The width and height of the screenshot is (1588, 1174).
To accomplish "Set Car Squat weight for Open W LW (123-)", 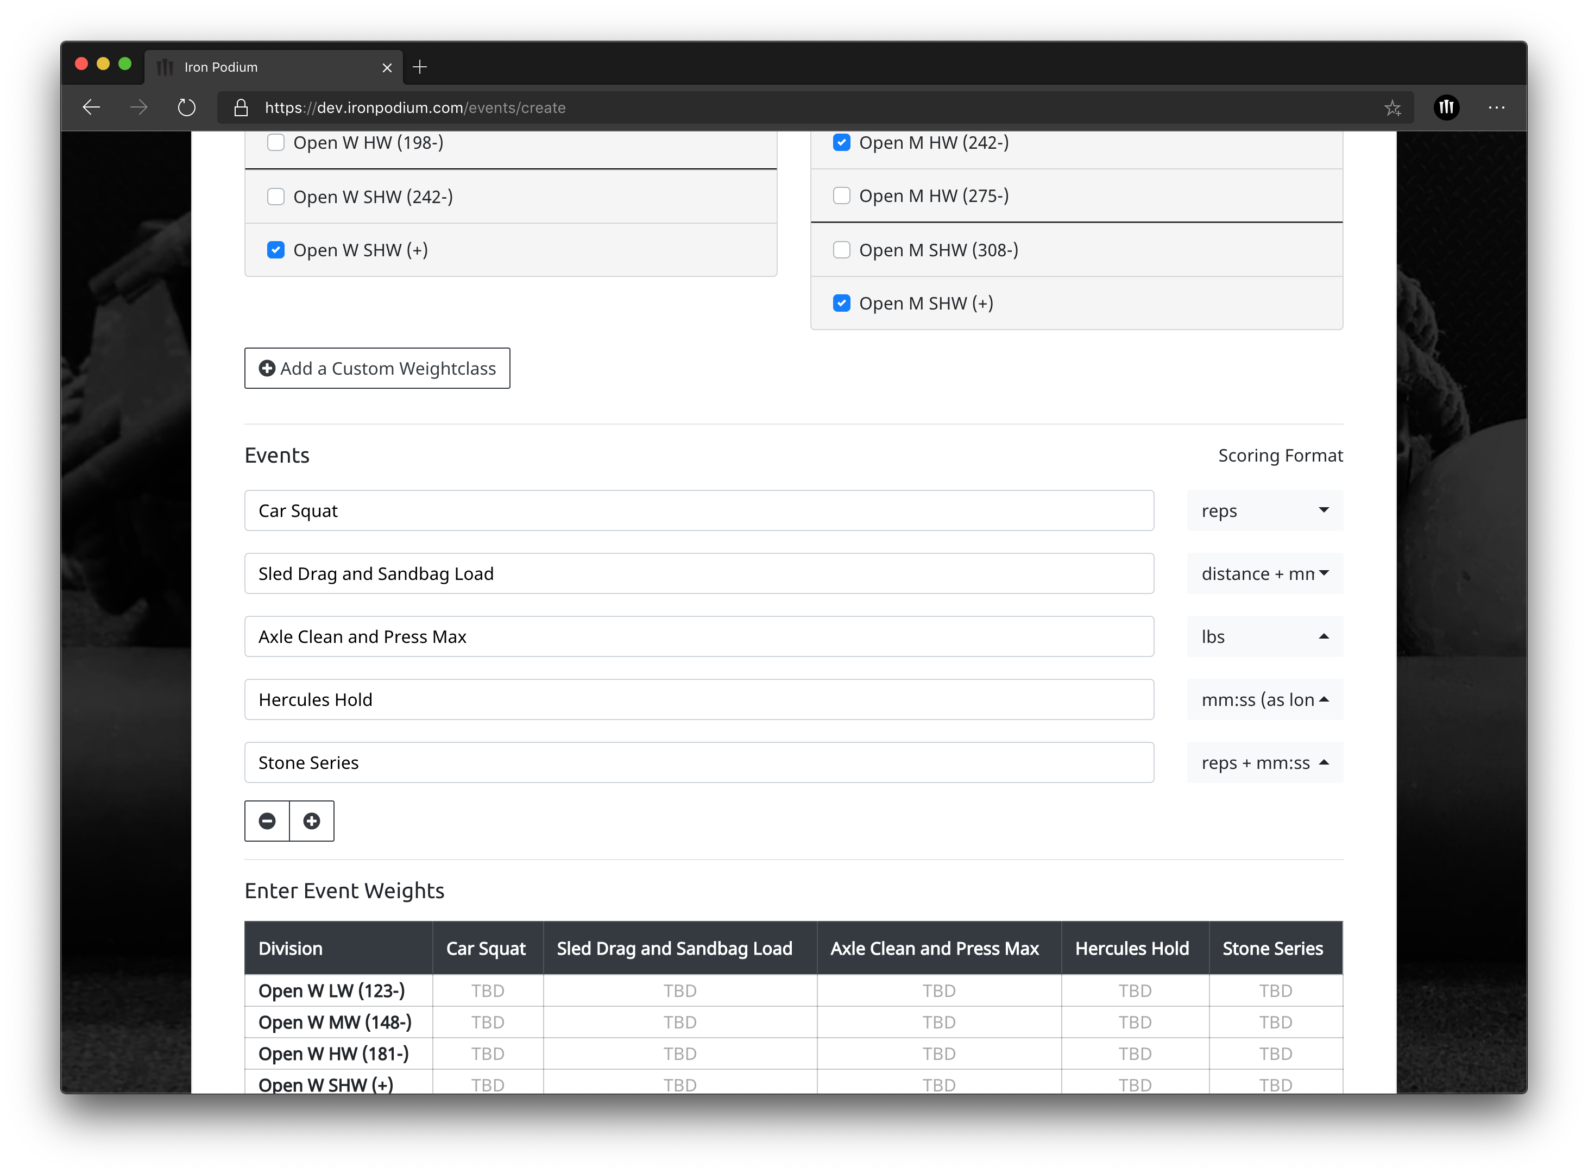I will (x=488, y=990).
